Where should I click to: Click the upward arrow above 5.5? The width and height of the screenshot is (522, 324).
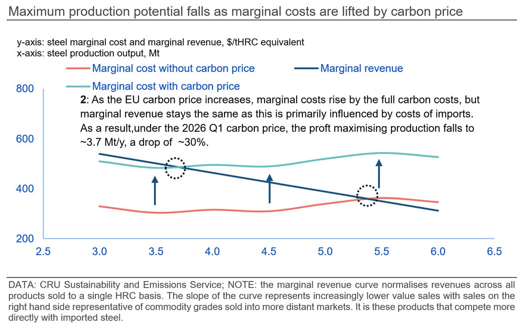(379, 174)
